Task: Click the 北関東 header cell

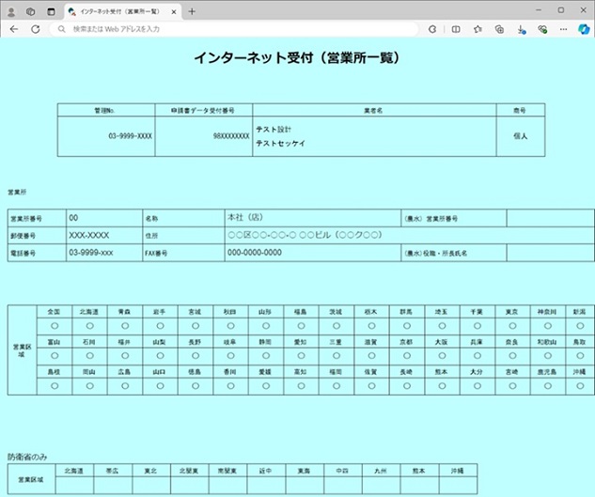Action: [189, 471]
